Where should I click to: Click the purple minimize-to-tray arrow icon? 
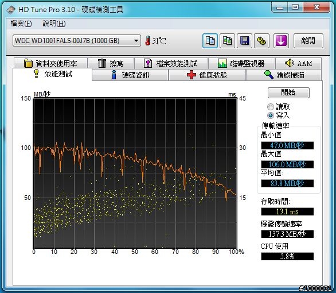(281, 41)
